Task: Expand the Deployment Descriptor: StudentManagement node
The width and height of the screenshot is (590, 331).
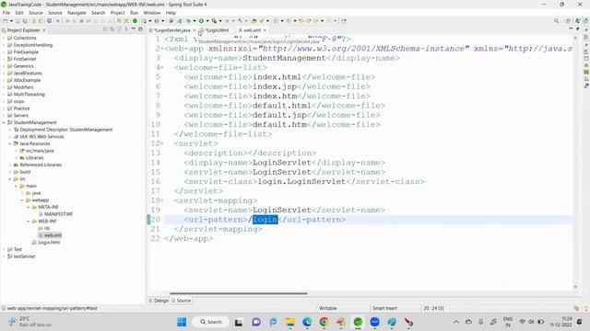Action: coord(10,130)
